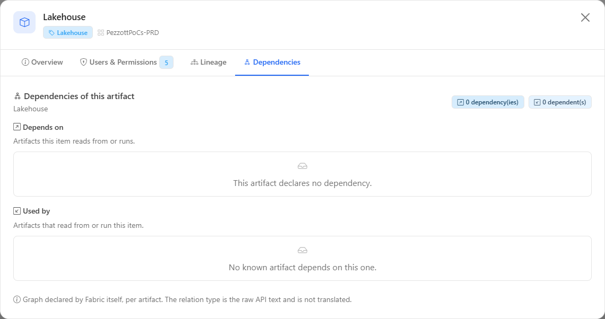605x319 pixels.
Task: Click the icon beside Dependencies of this artifact heading
Action: (x=18, y=96)
